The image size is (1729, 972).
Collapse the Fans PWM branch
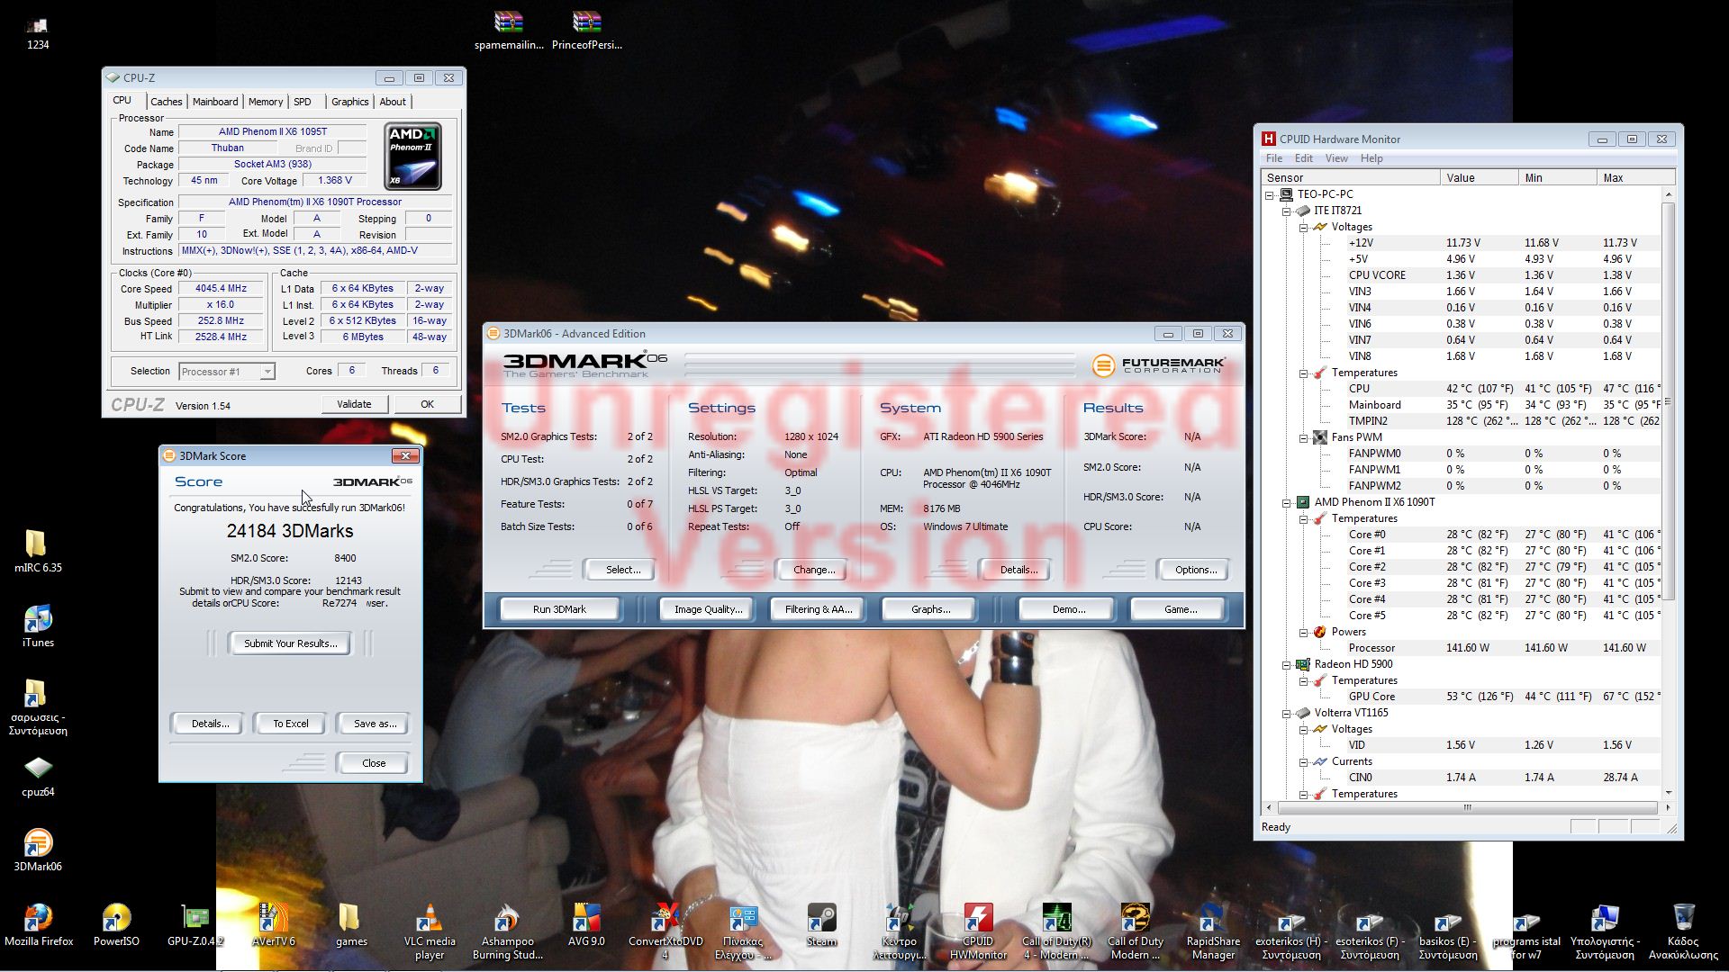tap(1303, 437)
